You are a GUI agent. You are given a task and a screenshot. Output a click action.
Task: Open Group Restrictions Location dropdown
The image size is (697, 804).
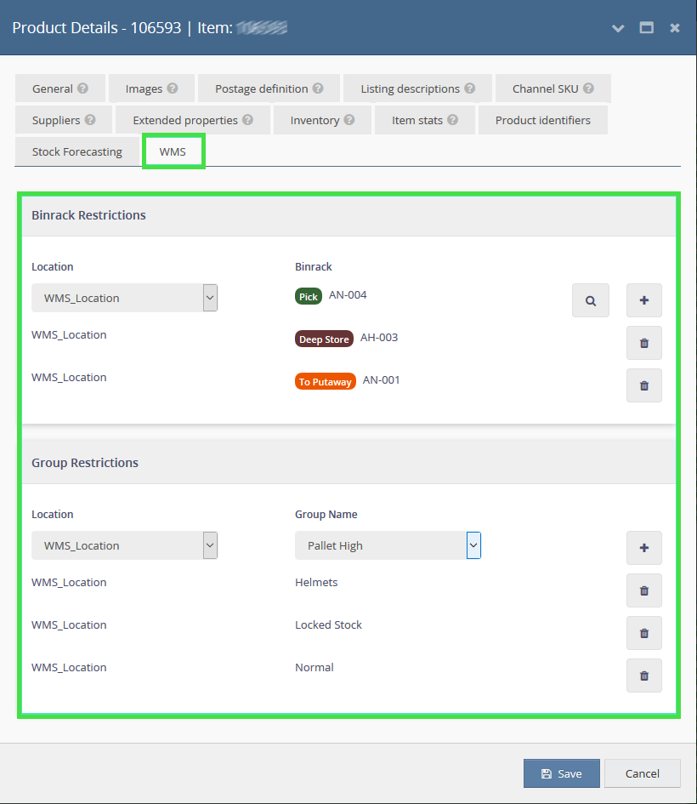124,545
